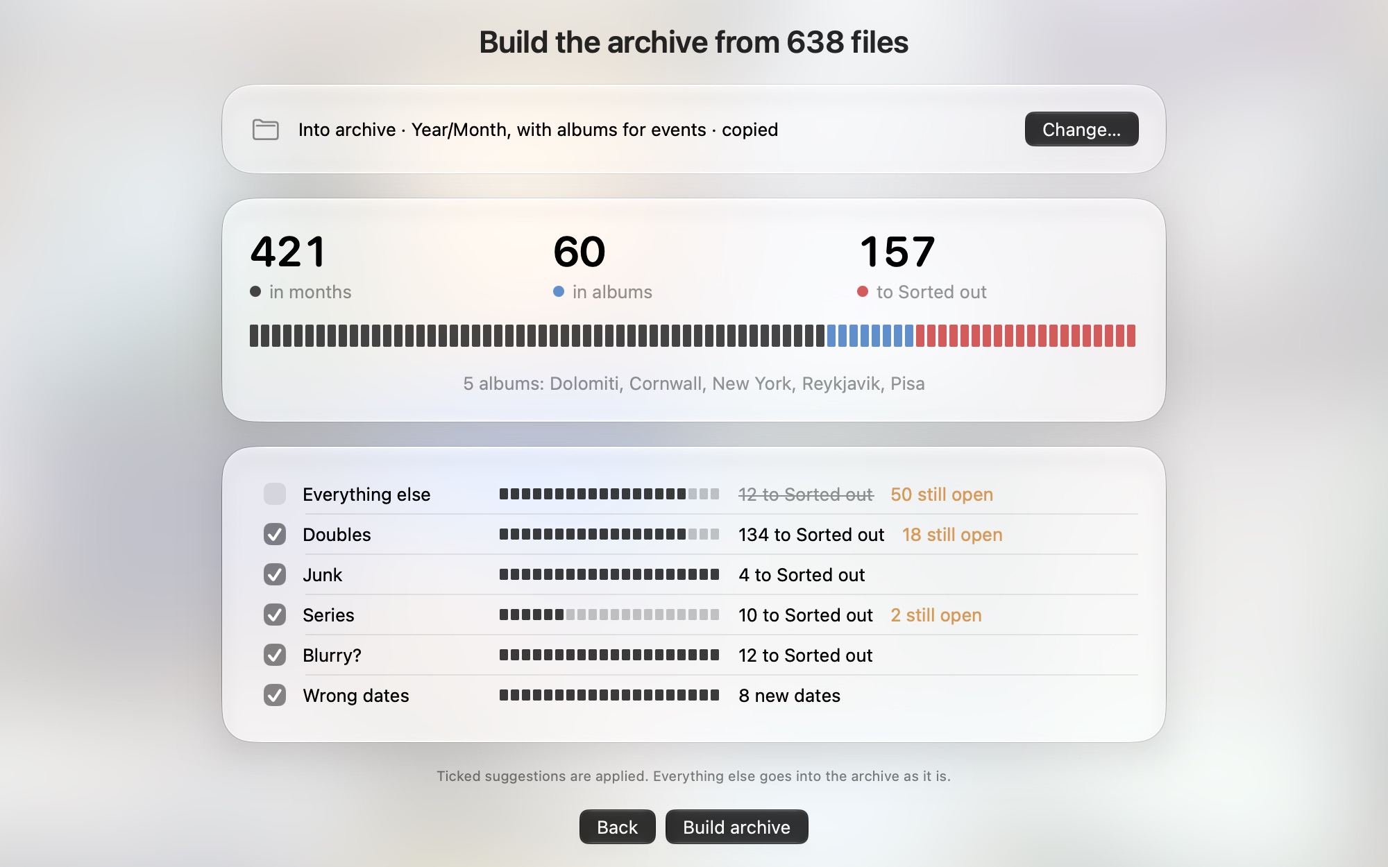Screen dimensions: 1388x867
Task: Click the Series progress bar
Action: pos(609,615)
